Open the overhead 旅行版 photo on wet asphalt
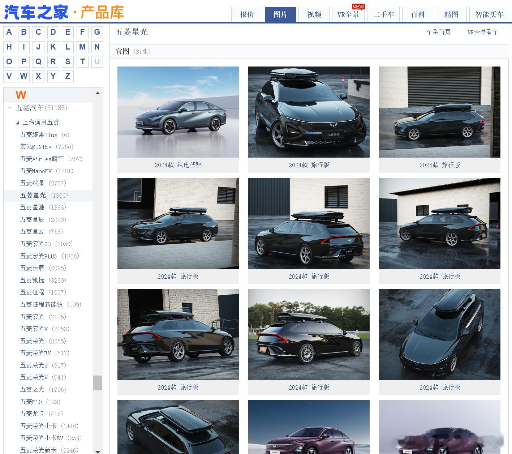This screenshot has width=512, height=454. [x=440, y=334]
